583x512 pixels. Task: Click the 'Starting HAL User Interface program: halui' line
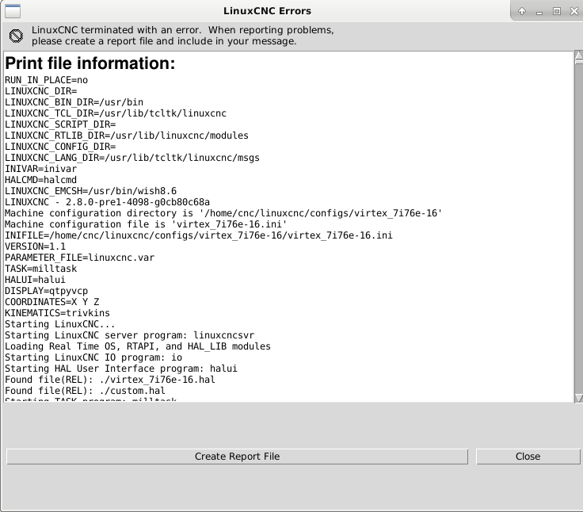121,369
